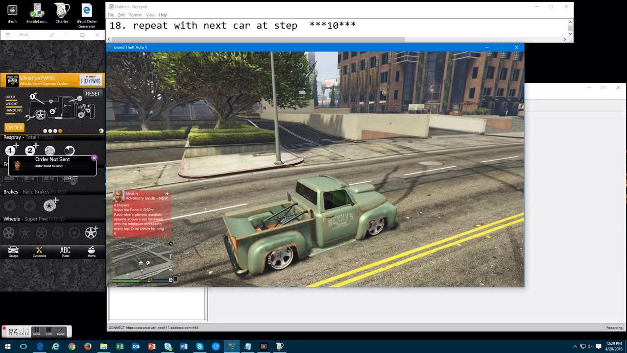627x353 pixels.
Task: Switch to Charles jug taskbar icon
Action: pyautogui.click(x=280, y=346)
